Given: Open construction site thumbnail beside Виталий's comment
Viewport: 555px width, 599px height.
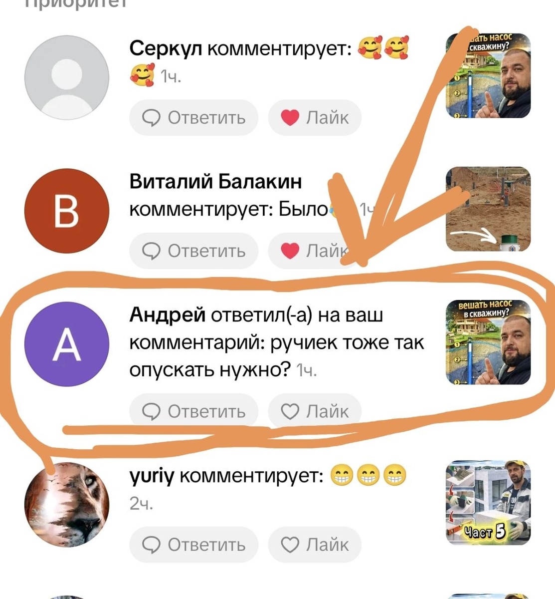Looking at the screenshot, I should point(488,209).
